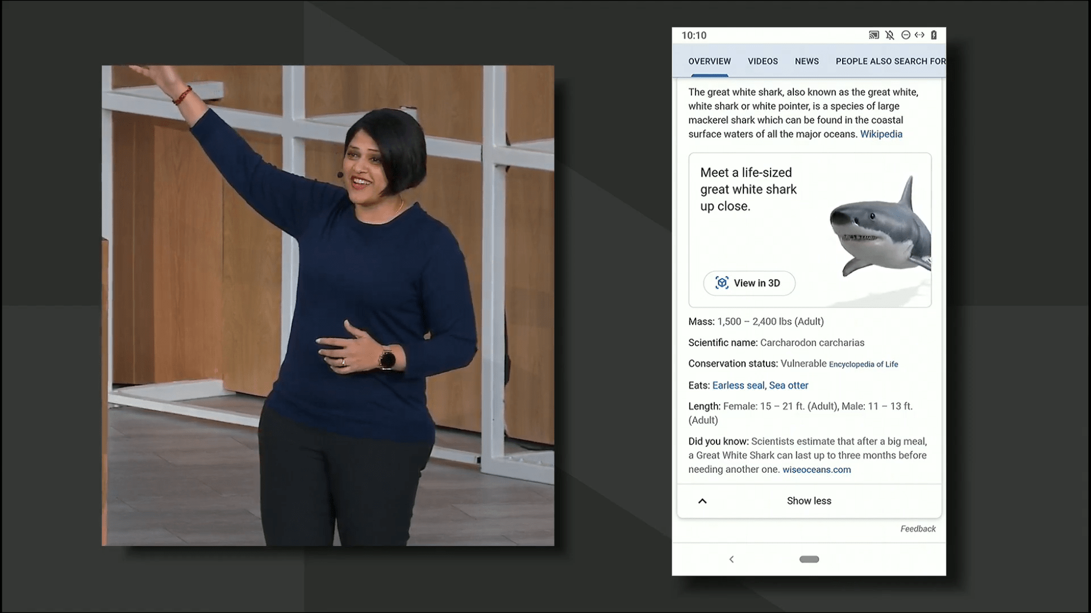This screenshot has width=1091, height=613.
Task: Open the Wikipedia source link
Action: 881,134
